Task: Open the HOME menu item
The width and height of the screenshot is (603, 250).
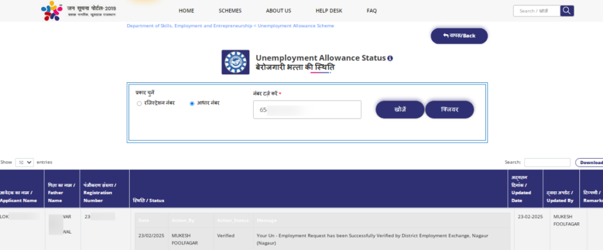Action: pyautogui.click(x=187, y=11)
